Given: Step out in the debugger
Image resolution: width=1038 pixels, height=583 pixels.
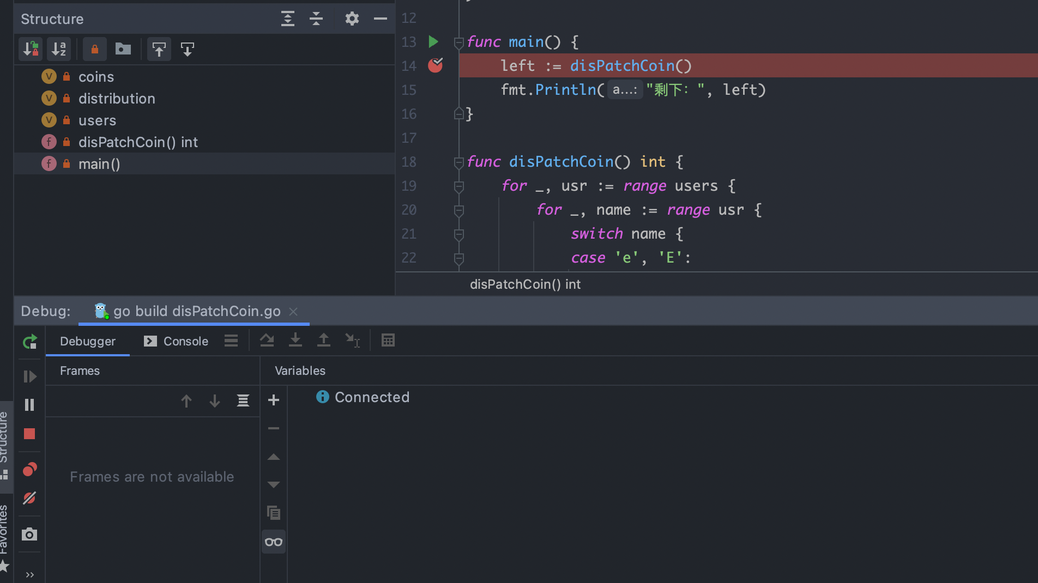Looking at the screenshot, I should (324, 341).
